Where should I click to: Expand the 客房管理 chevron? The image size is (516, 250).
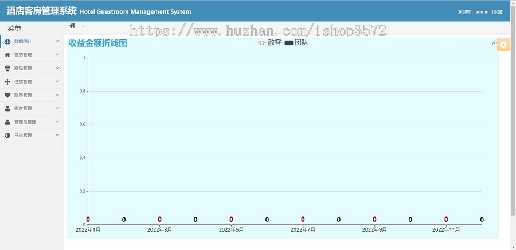tap(57, 54)
